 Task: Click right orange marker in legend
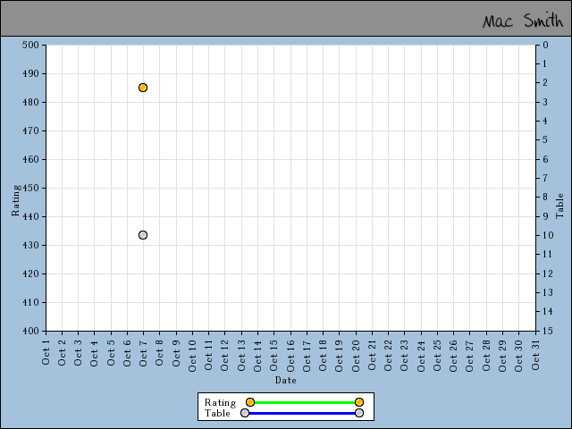(x=359, y=402)
